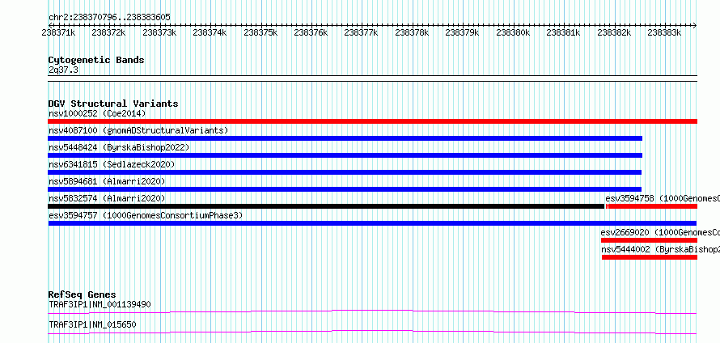720x343 pixels.
Task: Click the 238371k ruler position
Action: [x=58, y=32]
